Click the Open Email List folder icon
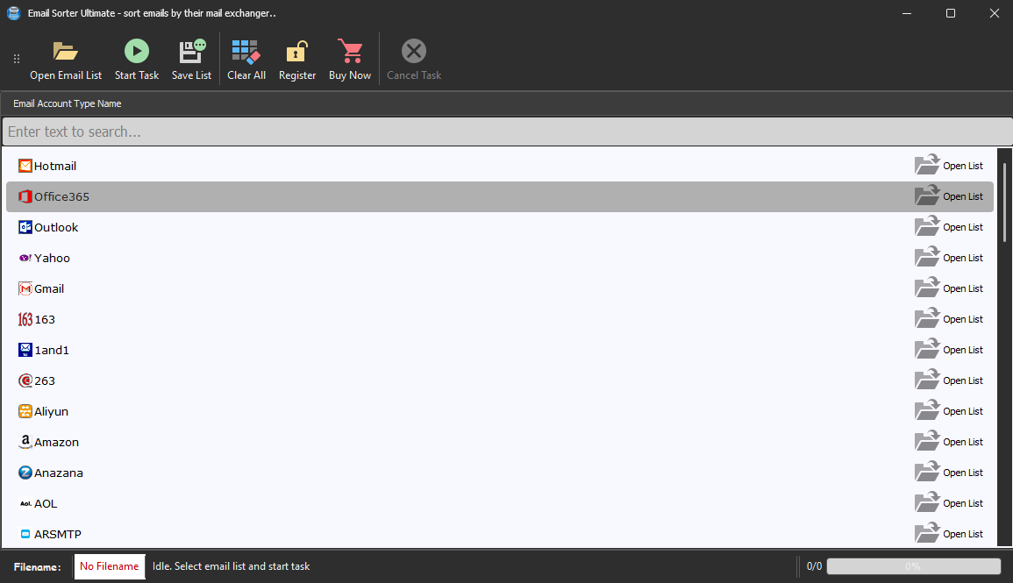This screenshot has height=583, width=1013. click(66, 50)
